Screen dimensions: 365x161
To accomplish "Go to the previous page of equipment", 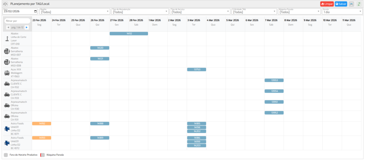I will [x=8, y=27].
